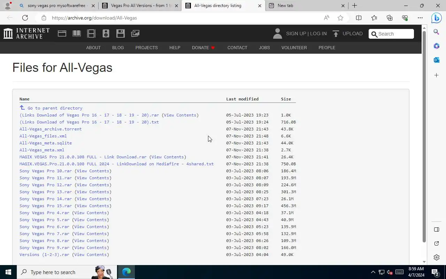View Contents of Sony Vegas Pro 15.rar
This screenshot has height=279, width=446.
coord(93,206)
